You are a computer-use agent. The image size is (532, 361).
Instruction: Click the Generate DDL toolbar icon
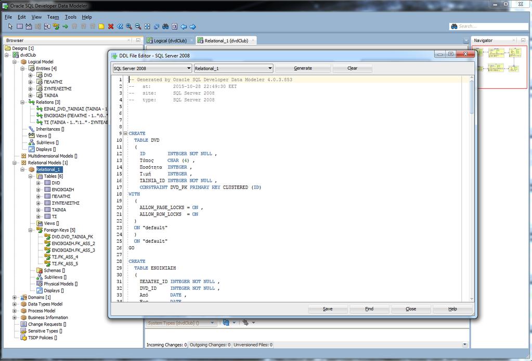(174, 26)
